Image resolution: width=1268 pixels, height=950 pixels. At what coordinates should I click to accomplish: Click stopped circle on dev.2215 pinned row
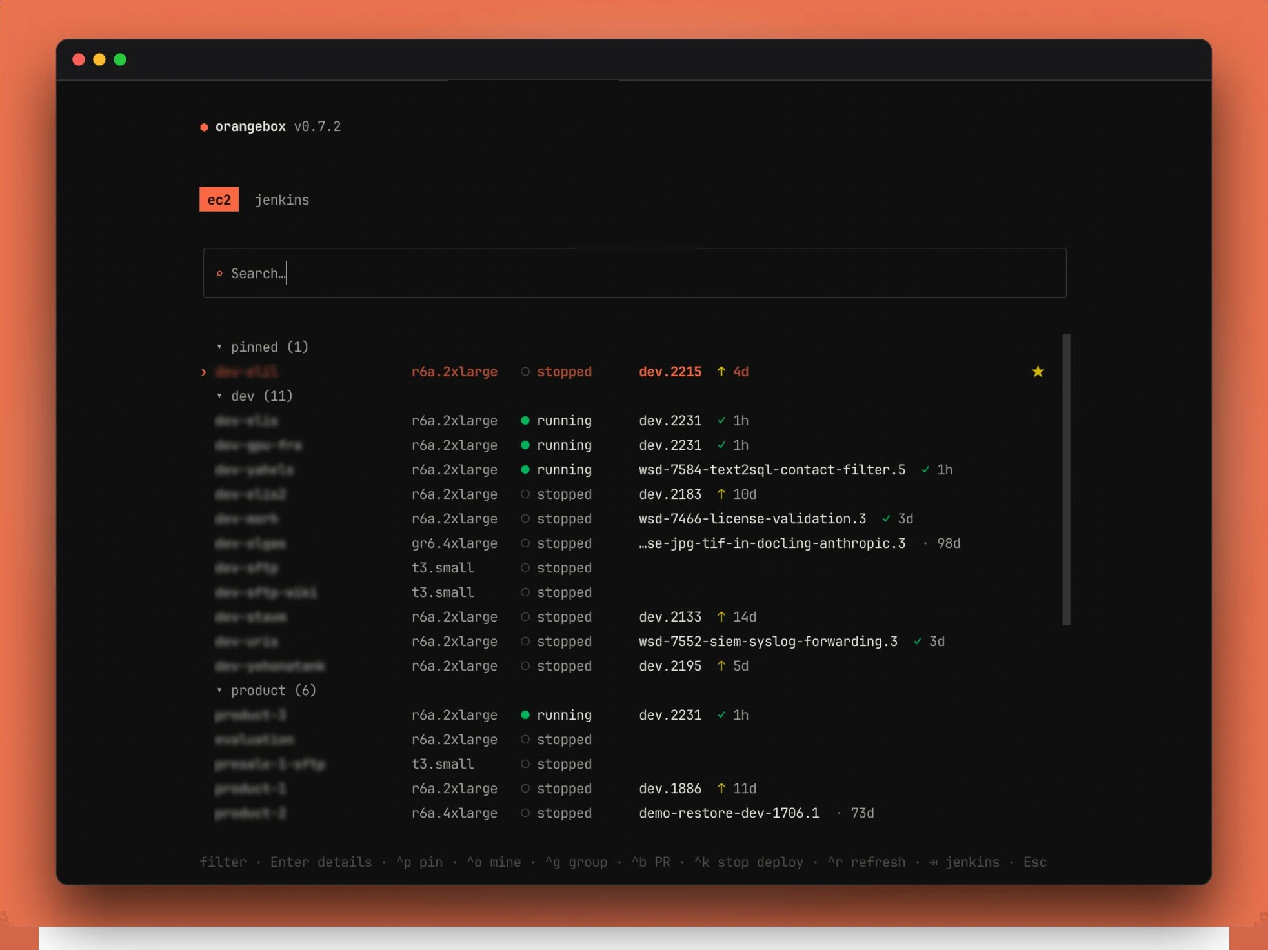tap(525, 372)
